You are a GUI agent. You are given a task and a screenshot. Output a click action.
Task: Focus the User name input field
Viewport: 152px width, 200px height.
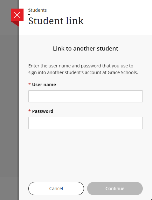(86, 96)
